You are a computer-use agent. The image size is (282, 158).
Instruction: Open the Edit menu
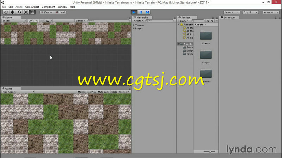coord(11,7)
